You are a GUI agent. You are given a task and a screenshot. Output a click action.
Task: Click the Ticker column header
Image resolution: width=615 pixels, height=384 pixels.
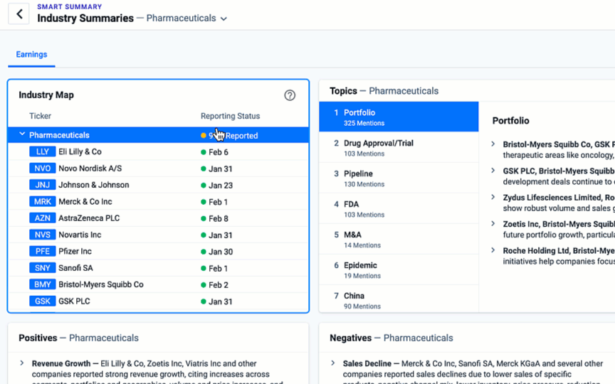click(x=40, y=116)
